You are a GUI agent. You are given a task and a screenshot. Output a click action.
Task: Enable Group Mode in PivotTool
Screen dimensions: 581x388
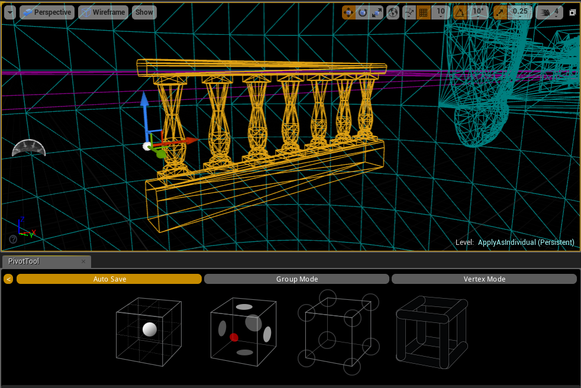[296, 279]
